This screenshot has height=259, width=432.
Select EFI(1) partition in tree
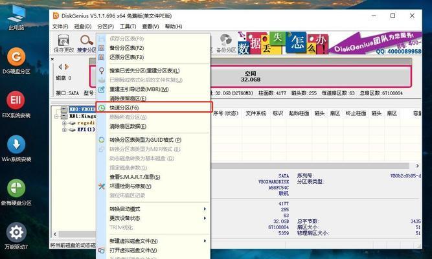coord(86,129)
